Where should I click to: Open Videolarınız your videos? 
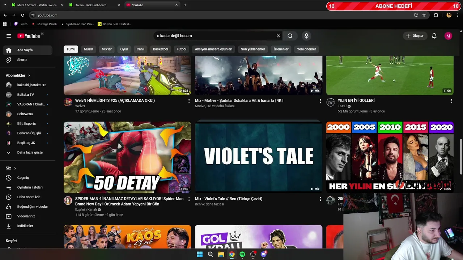coord(27,216)
